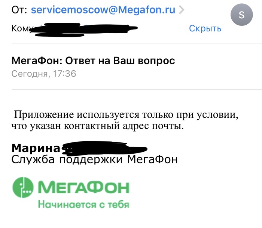Tap the slogan Начинается с тебя
262x228 pixels.
[x=83, y=204]
